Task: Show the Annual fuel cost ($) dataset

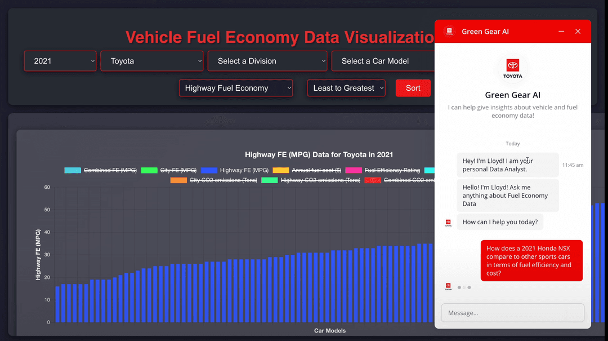Action: coord(307,170)
